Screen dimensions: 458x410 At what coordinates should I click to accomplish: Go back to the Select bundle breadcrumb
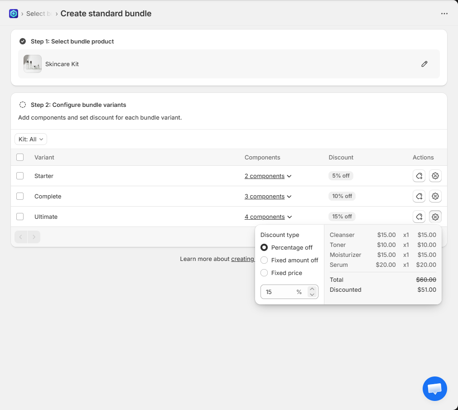pos(36,14)
